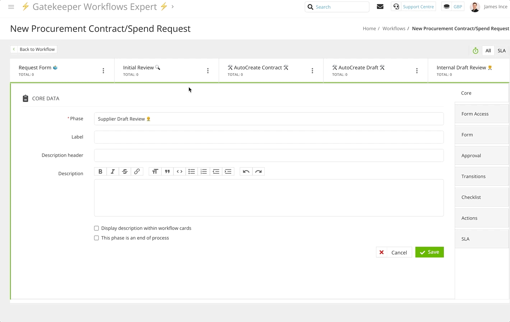Toggle italic formatting in description editor
This screenshot has height=322, width=510.
click(112, 171)
